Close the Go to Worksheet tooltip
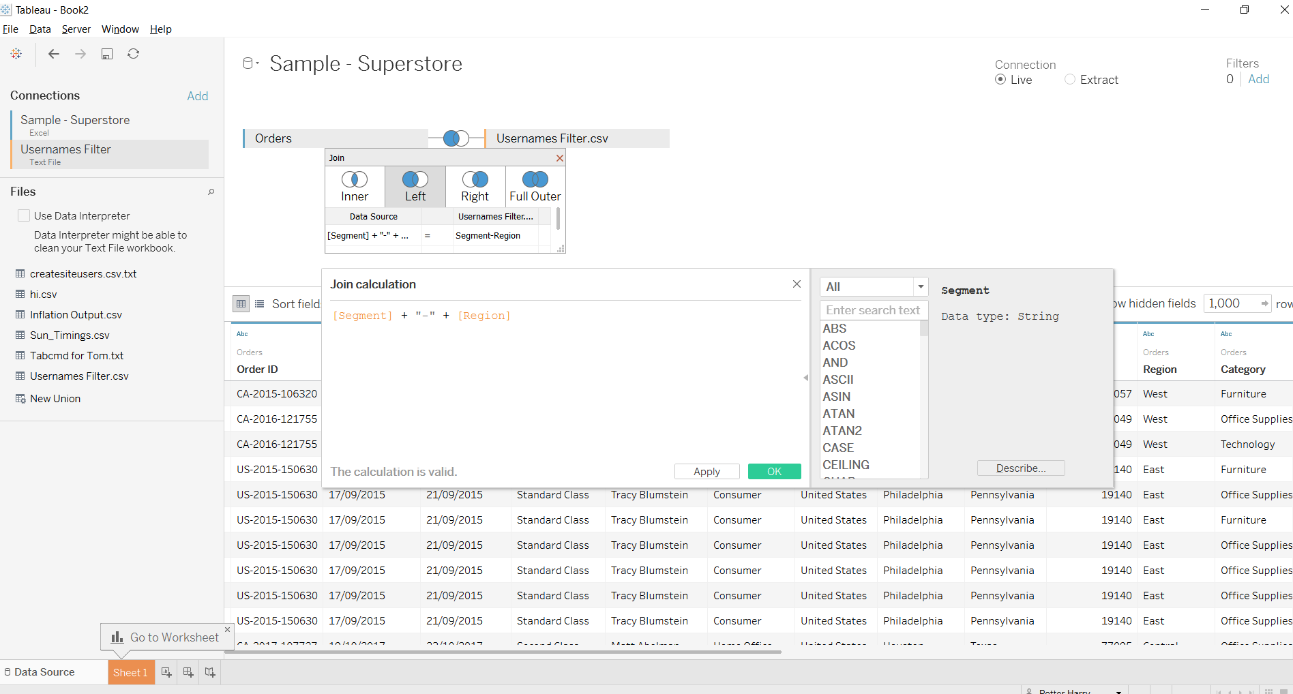This screenshot has height=694, width=1293. coord(228,629)
